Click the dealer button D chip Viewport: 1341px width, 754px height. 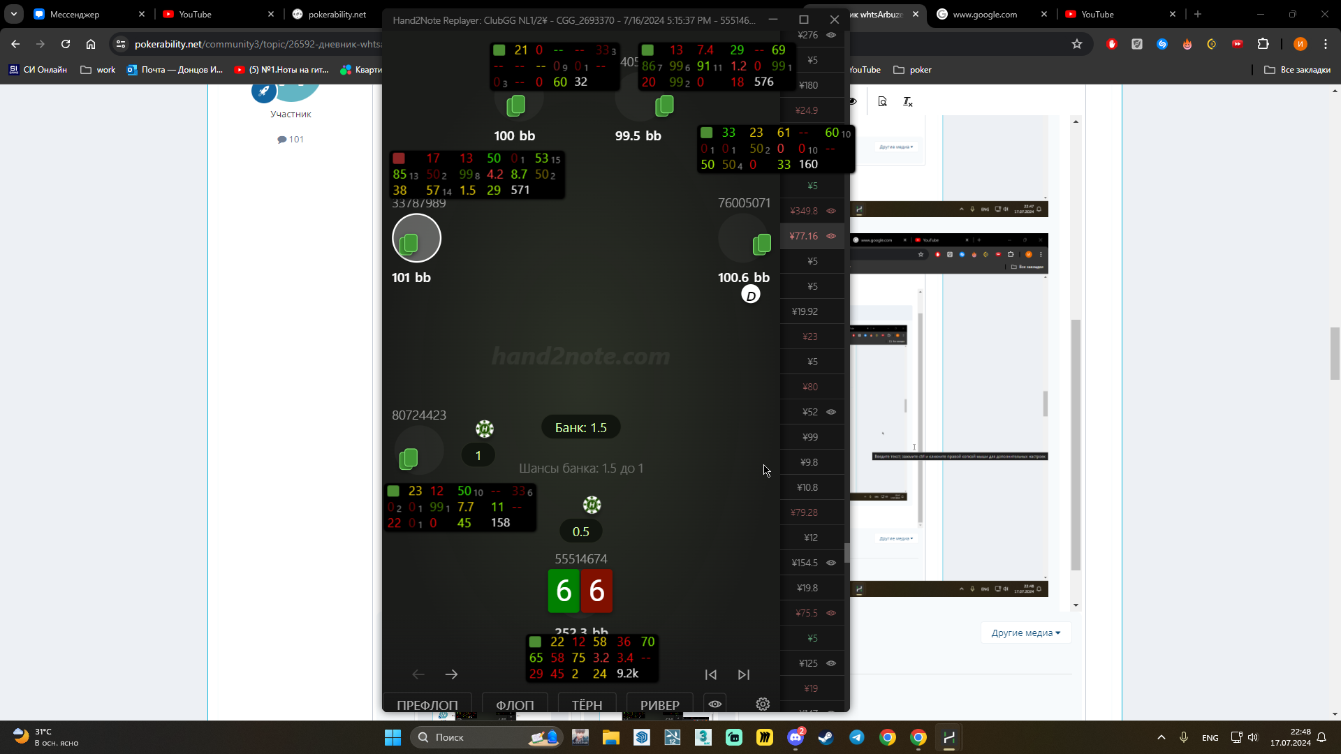coord(750,295)
